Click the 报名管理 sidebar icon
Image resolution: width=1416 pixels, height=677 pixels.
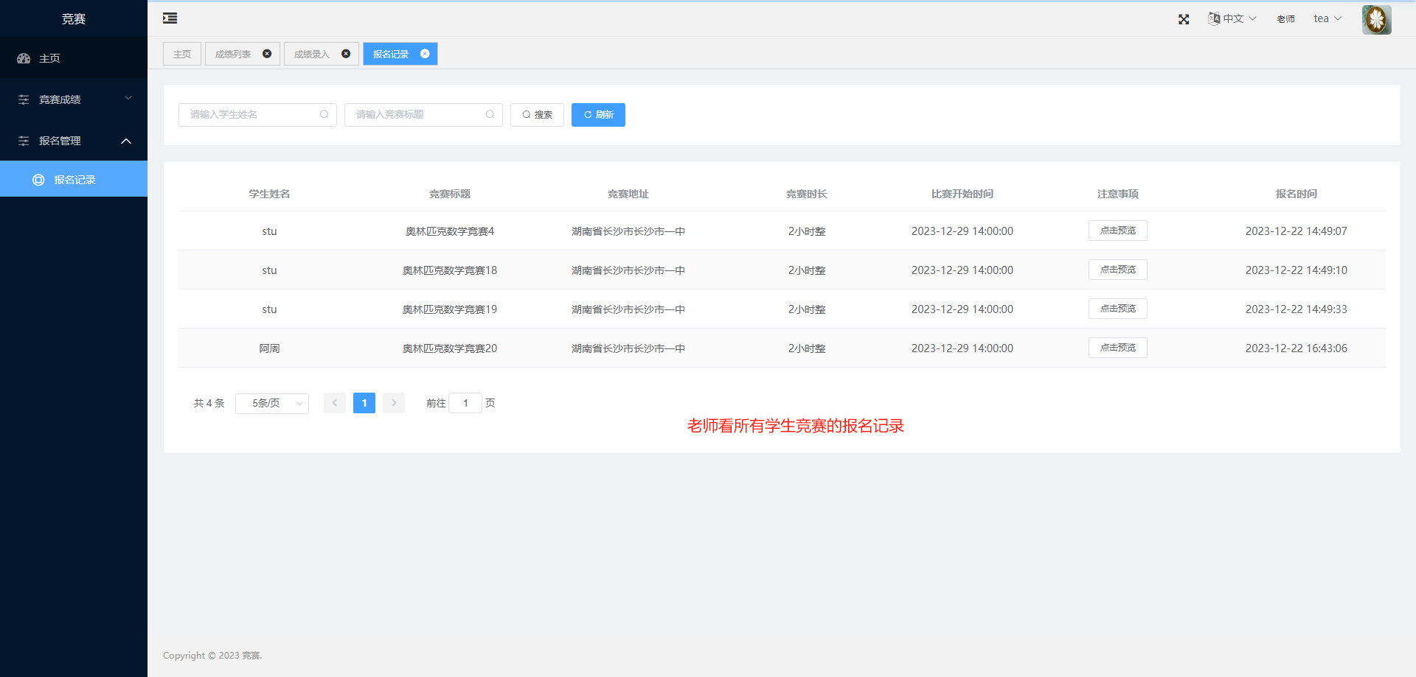tap(23, 141)
